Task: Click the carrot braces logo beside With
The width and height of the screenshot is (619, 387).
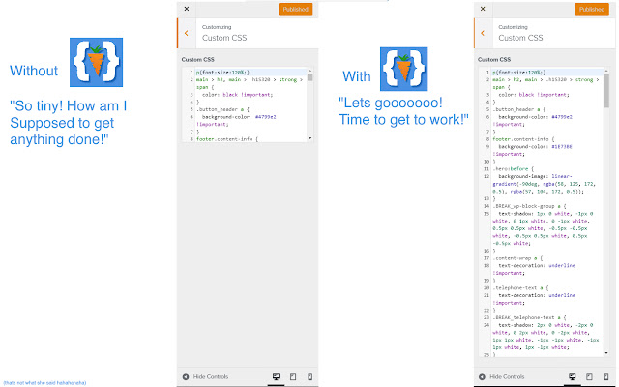Action: pyautogui.click(x=403, y=69)
